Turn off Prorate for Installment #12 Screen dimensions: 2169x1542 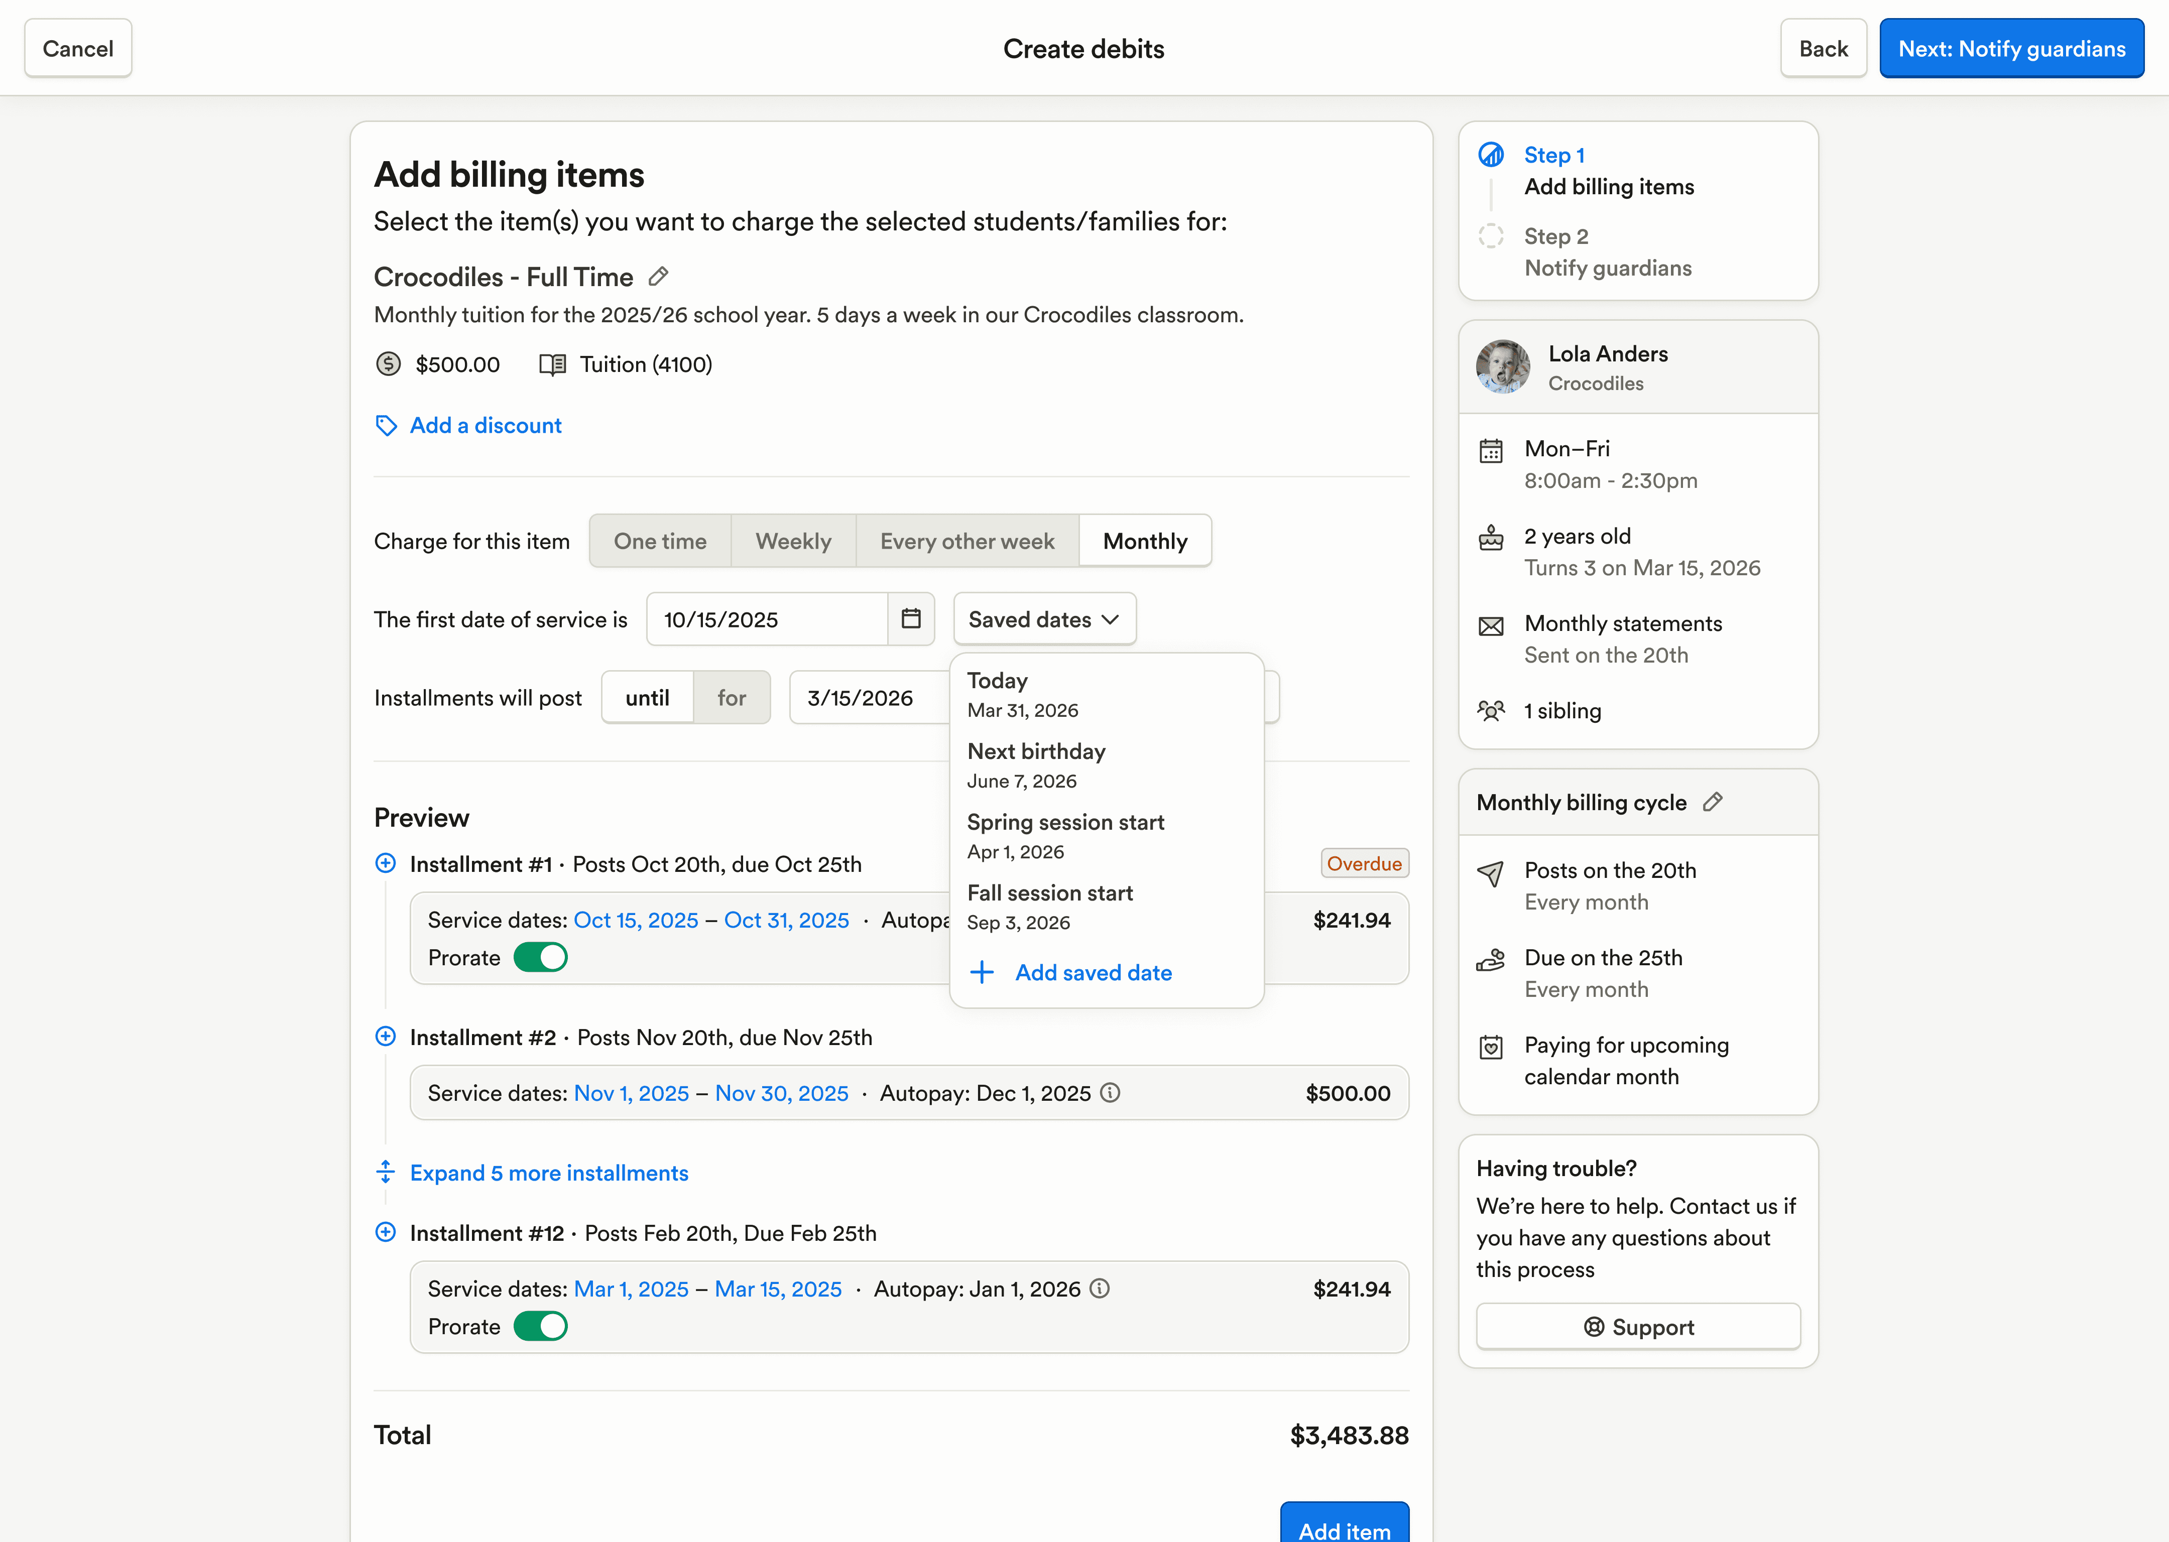point(540,1327)
